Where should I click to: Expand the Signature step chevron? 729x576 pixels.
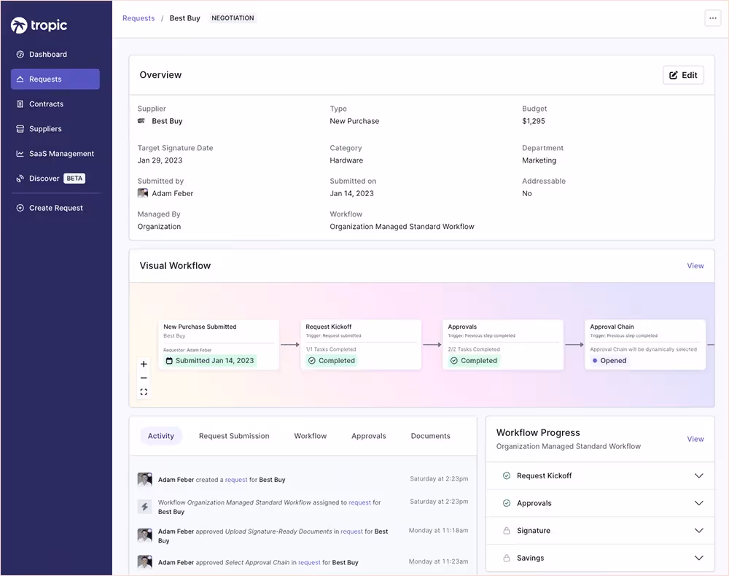coord(698,530)
